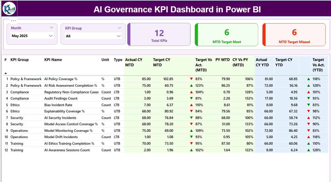The image size is (331, 182).
Task: Click the ascending sort arrow under # column
Action: tap(5, 73)
